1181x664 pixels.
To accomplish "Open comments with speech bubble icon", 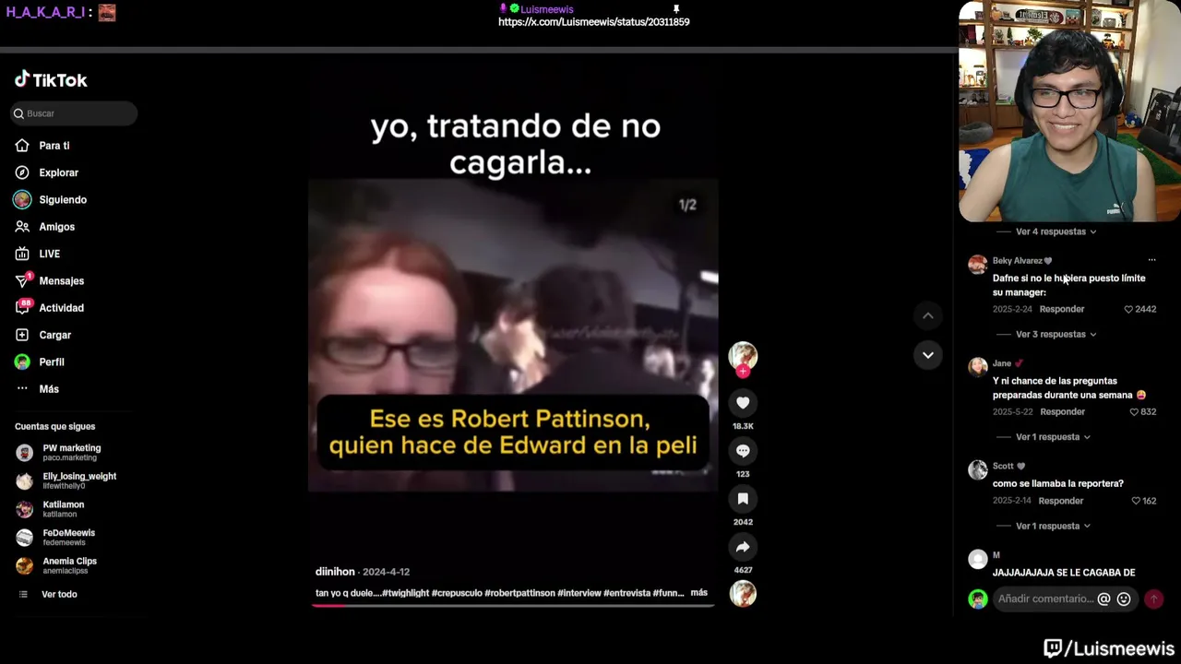I will click(x=743, y=450).
